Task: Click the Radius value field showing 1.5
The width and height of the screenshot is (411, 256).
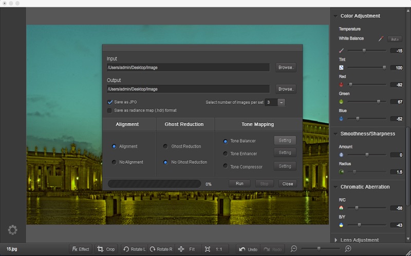Action: (397, 172)
